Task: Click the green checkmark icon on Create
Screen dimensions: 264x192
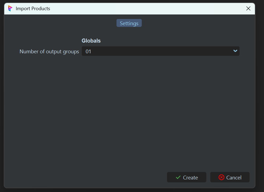Action: 178,177
